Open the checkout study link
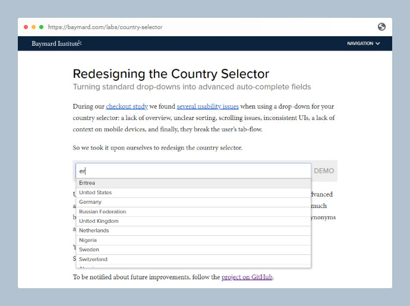The image size is (410, 306). click(x=127, y=106)
